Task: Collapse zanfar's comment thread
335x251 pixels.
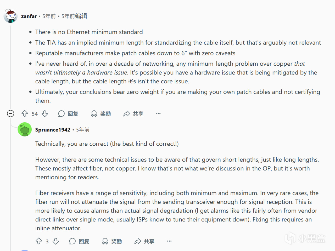Action: [x=10, y=113]
